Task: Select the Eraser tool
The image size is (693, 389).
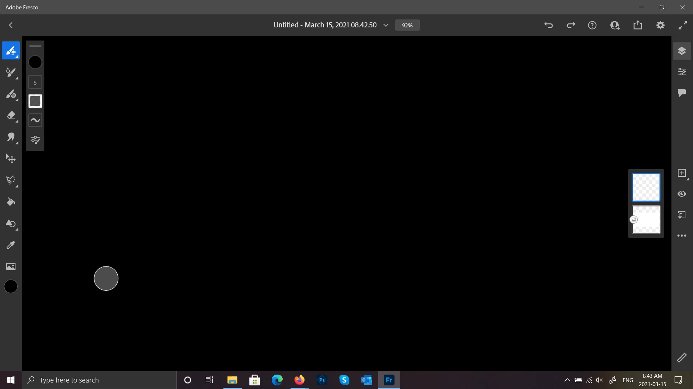Action: (x=11, y=116)
